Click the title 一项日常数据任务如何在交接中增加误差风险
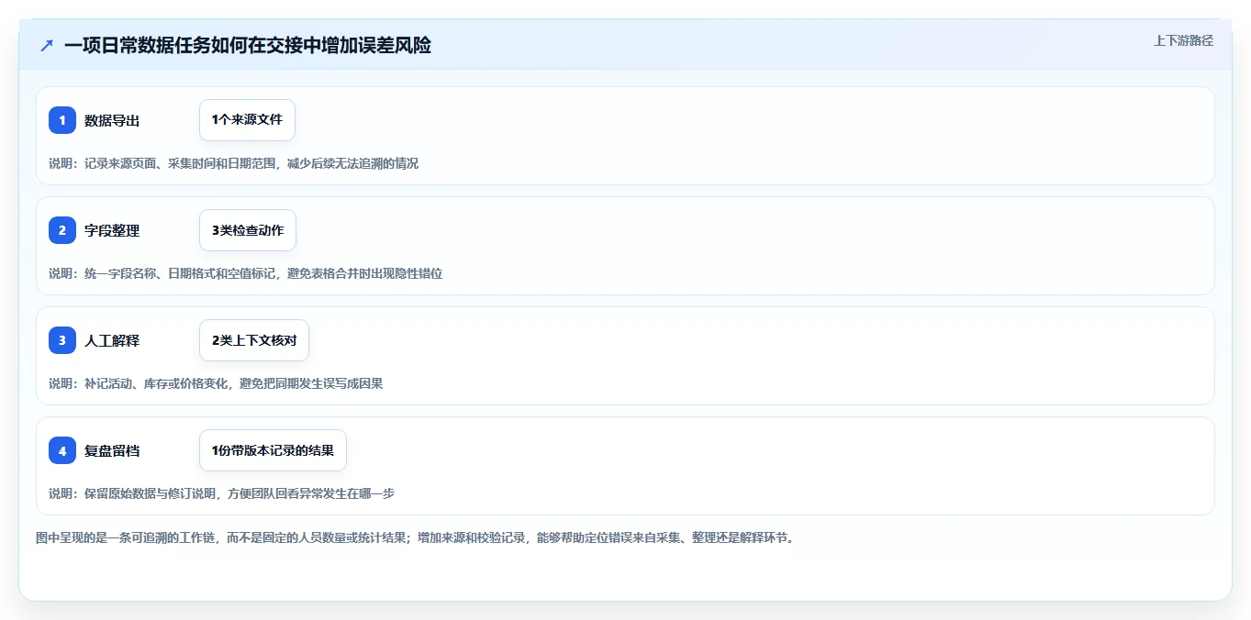This screenshot has width=1251, height=620. [248, 45]
